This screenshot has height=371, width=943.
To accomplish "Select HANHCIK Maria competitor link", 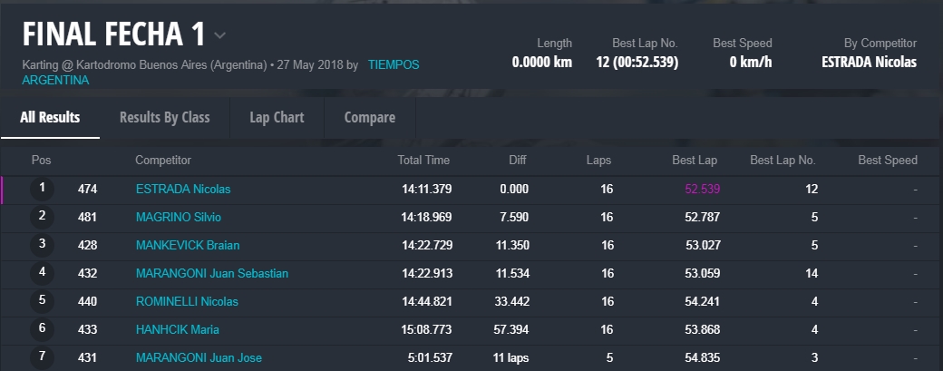I will (x=177, y=329).
